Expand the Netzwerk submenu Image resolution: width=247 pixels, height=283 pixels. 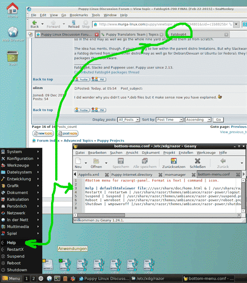click(21, 213)
